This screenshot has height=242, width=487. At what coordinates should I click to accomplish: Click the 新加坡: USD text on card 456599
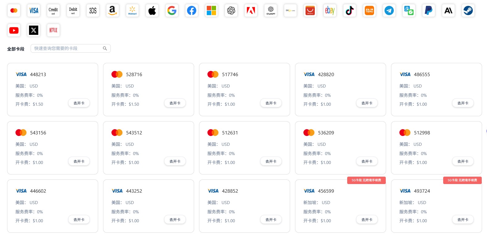(317, 203)
